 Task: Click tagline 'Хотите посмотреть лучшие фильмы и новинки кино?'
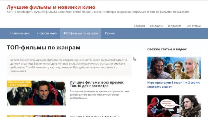[44, 12]
